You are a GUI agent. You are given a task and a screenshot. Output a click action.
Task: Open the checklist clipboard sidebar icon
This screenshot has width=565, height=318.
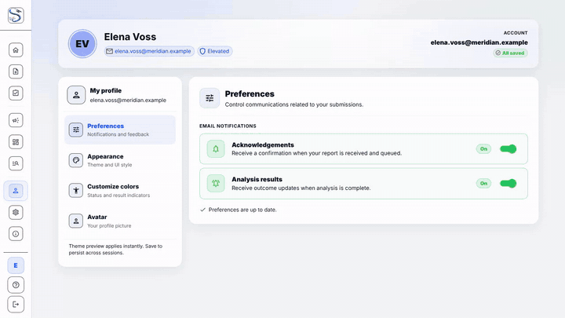click(16, 93)
